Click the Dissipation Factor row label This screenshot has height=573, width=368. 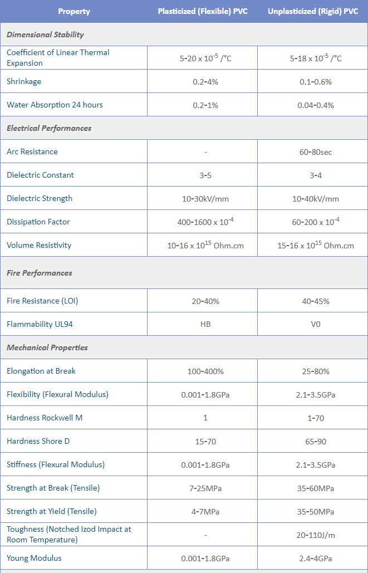[x=38, y=222]
